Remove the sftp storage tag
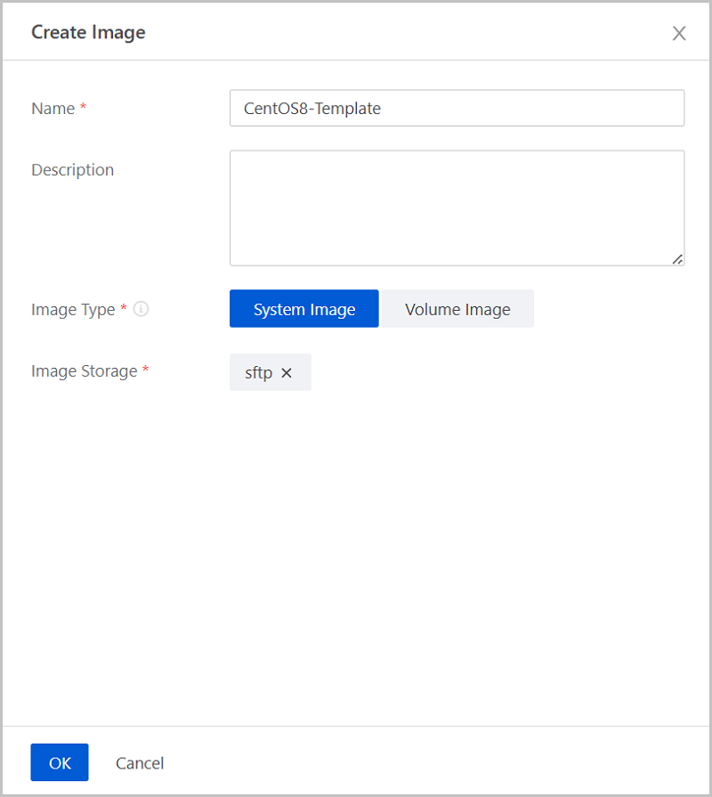Viewport: 712px width, 797px height. pos(287,373)
